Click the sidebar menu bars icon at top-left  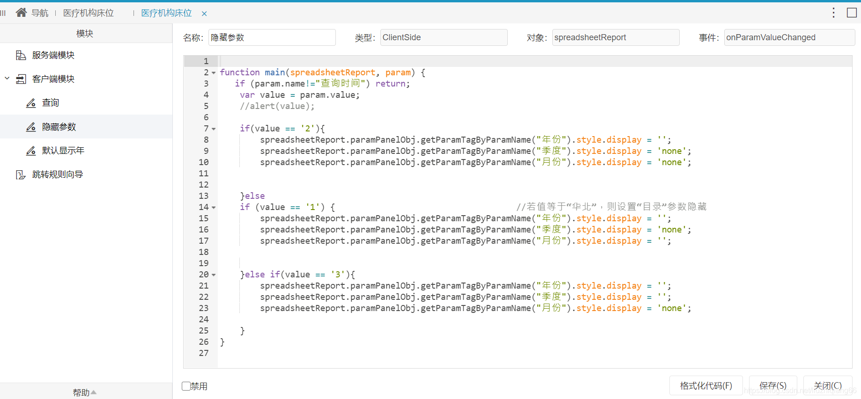point(3,13)
